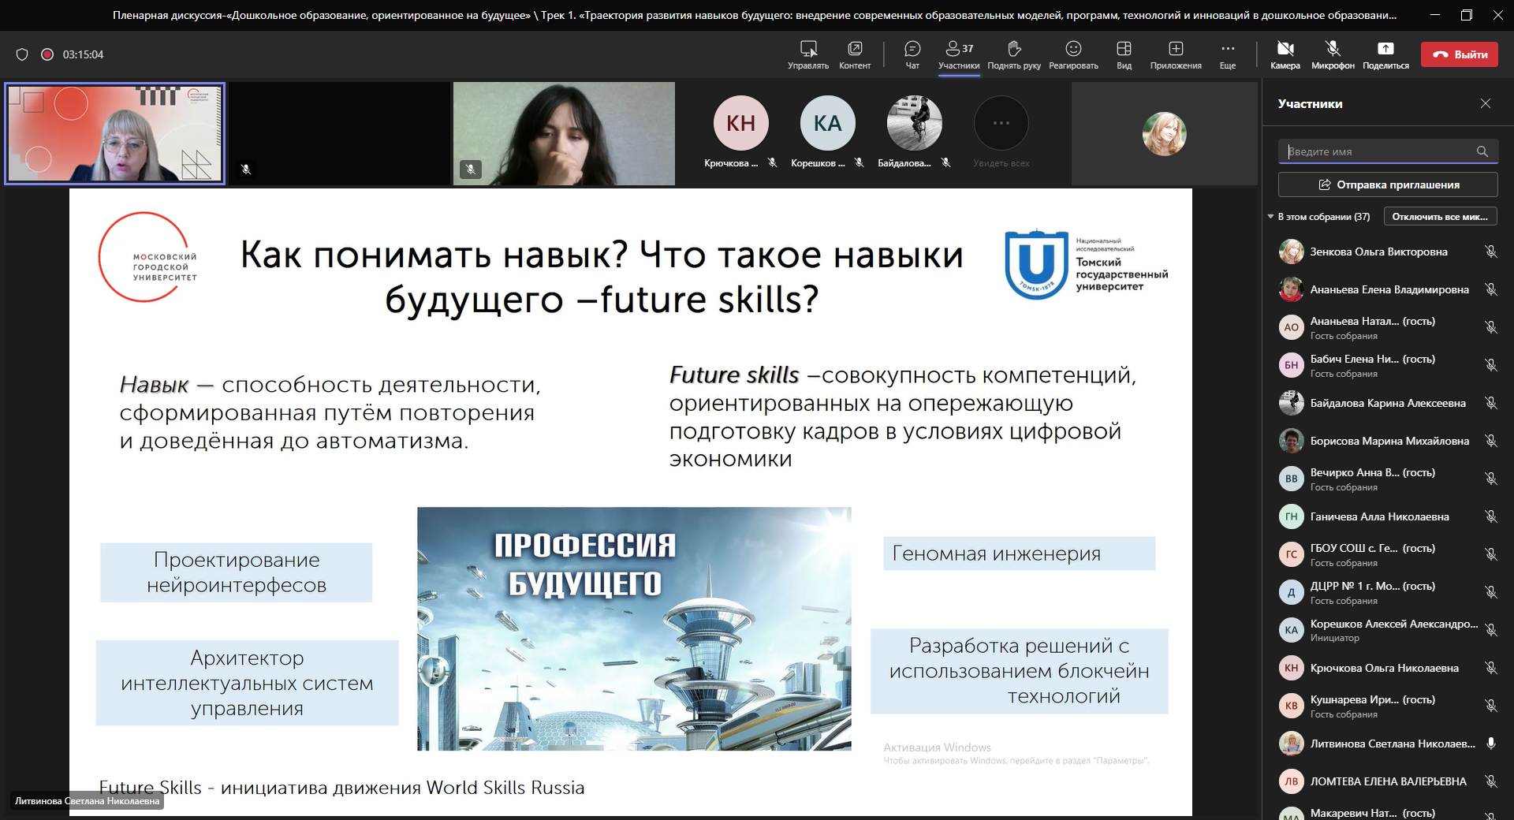Click 'Отправка приглашения' button
1514x820 pixels.
point(1388,184)
